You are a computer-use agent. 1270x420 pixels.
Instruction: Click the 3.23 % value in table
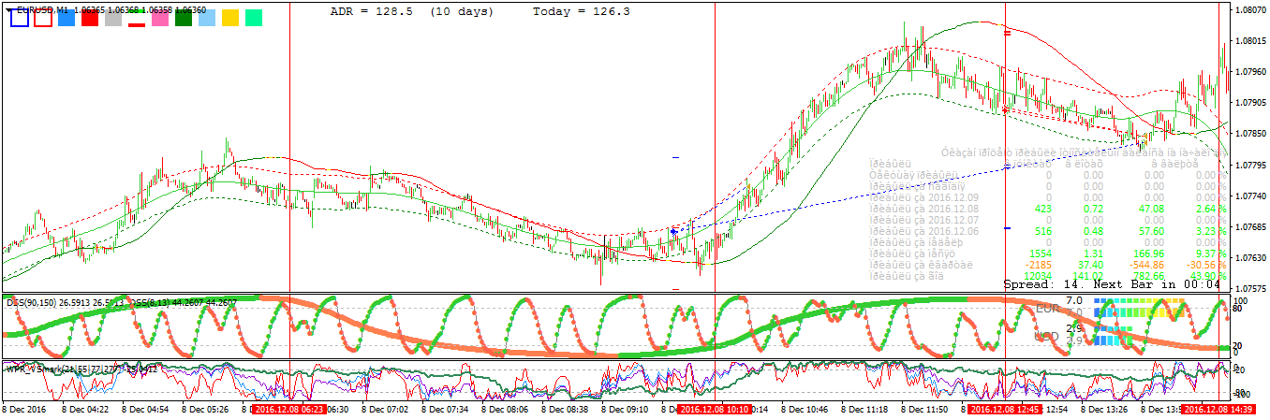tap(1209, 231)
